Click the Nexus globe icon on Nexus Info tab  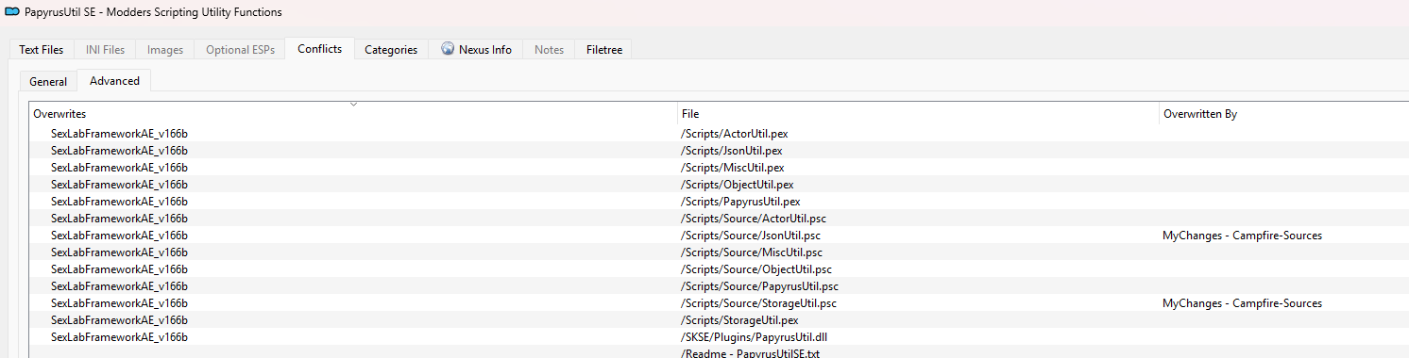point(448,49)
